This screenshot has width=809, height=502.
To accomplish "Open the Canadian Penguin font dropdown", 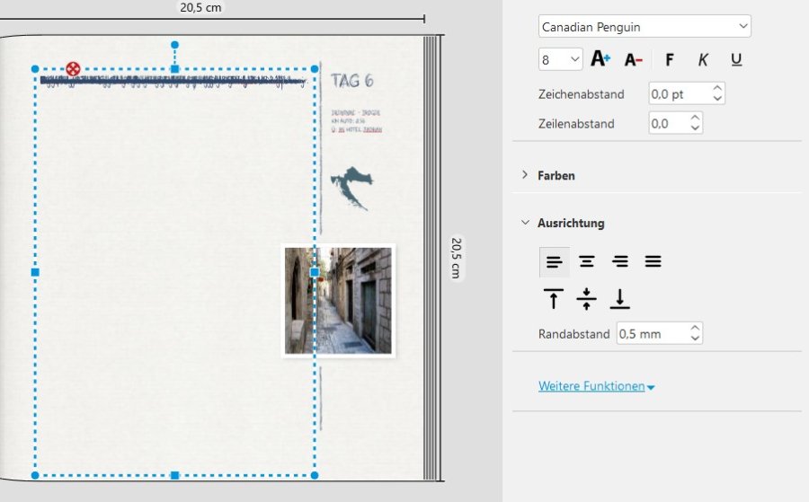I will pyautogui.click(x=645, y=27).
